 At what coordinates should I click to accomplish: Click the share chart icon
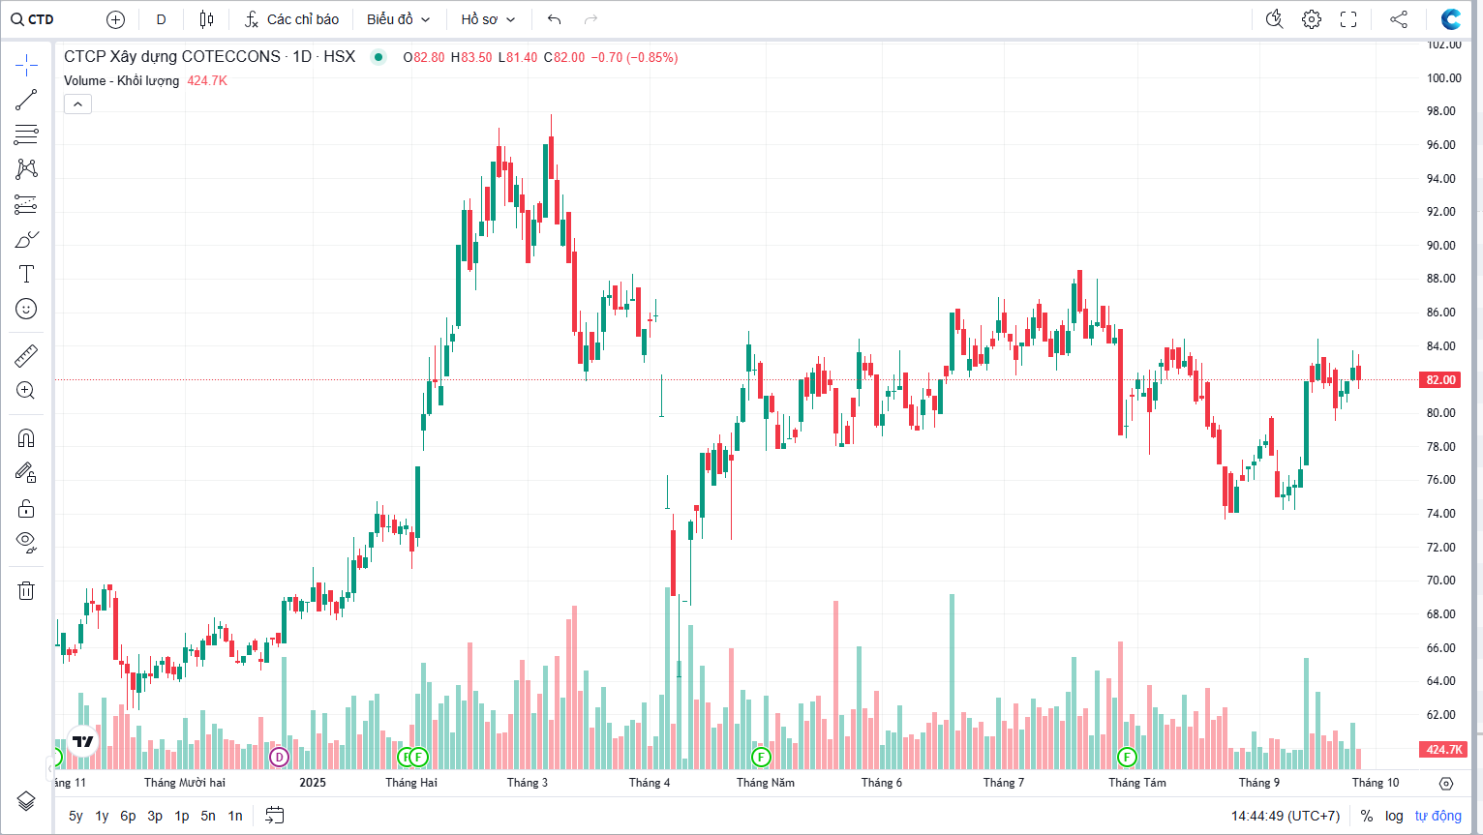coord(1399,19)
